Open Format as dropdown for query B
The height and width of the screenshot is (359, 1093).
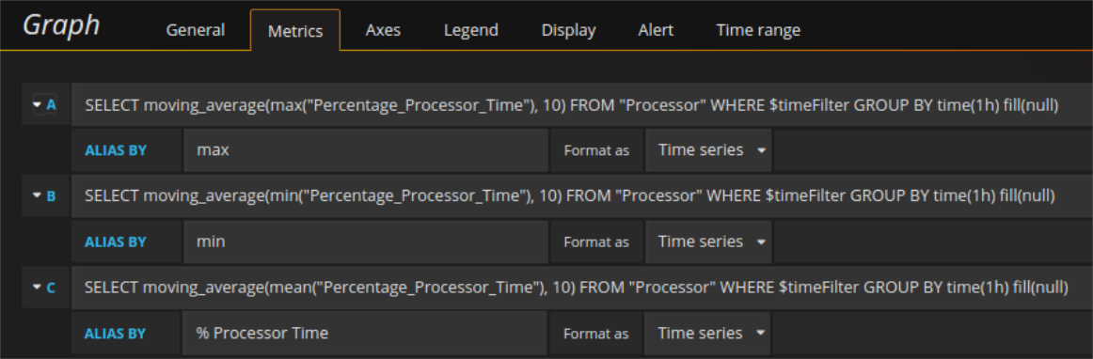[x=707, y=242]
